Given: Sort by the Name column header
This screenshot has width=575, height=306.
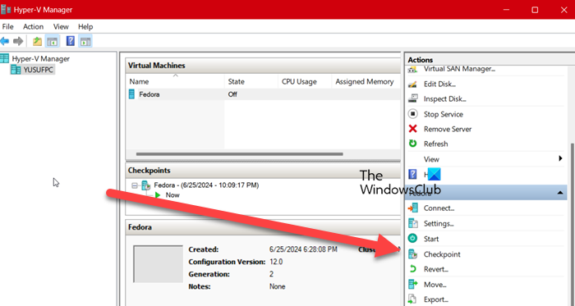Looking at the screenshot, I should pos(175,81).
